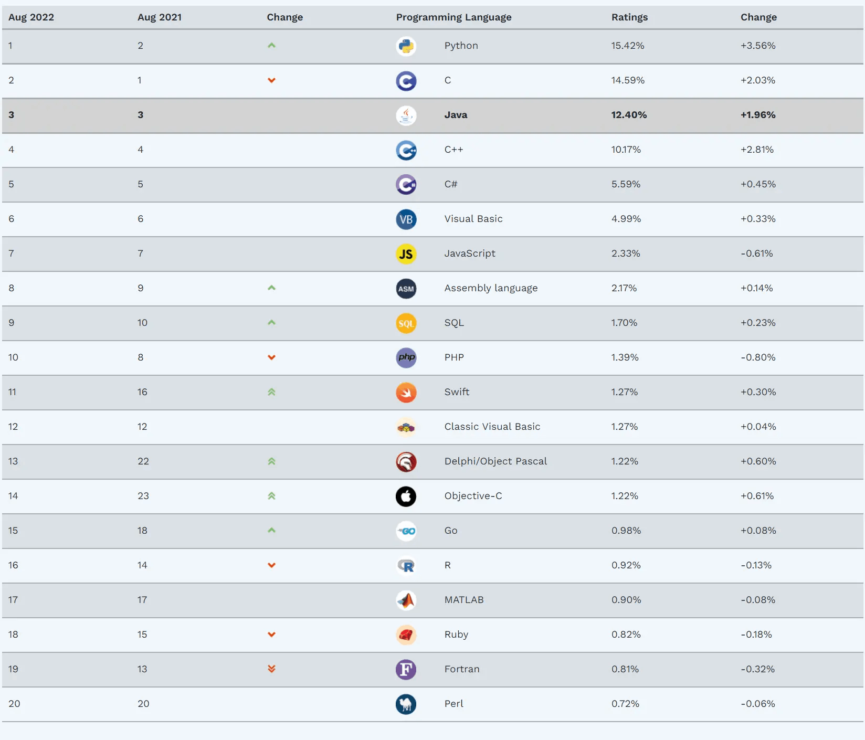865x740 pixels.
Task: Click the purple Fortran F icon
Action: point(406,670)
